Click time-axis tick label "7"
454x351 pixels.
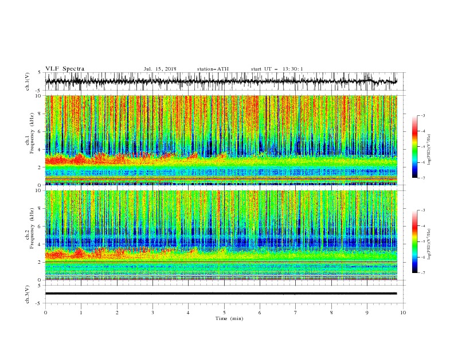296,313
